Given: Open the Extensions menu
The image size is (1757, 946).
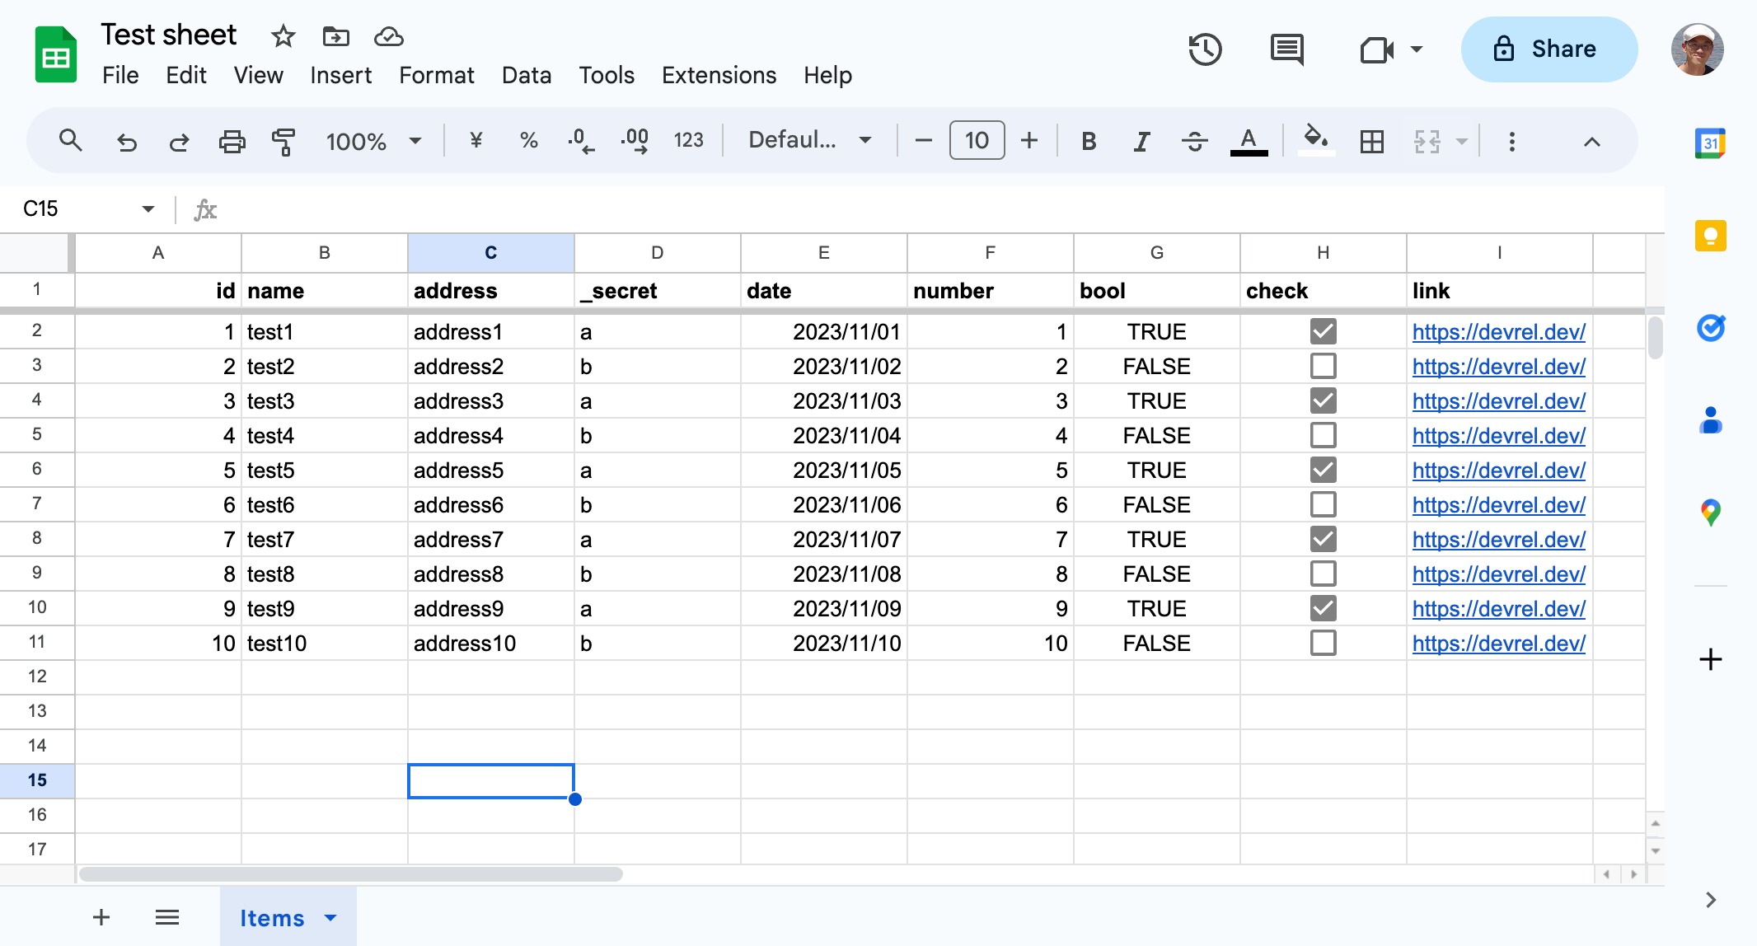Looking at the screenshot, I should click(718, 75).
